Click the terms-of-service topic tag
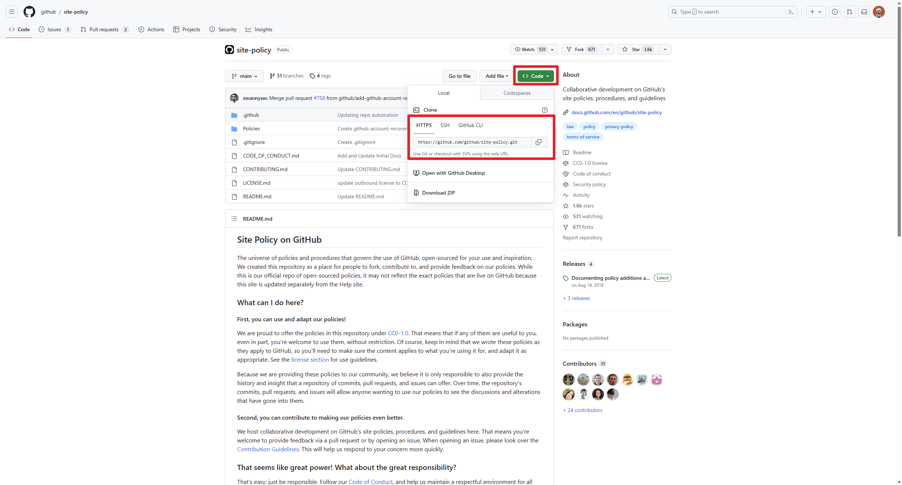Viewport: 902px width, 485px height. 583,137
